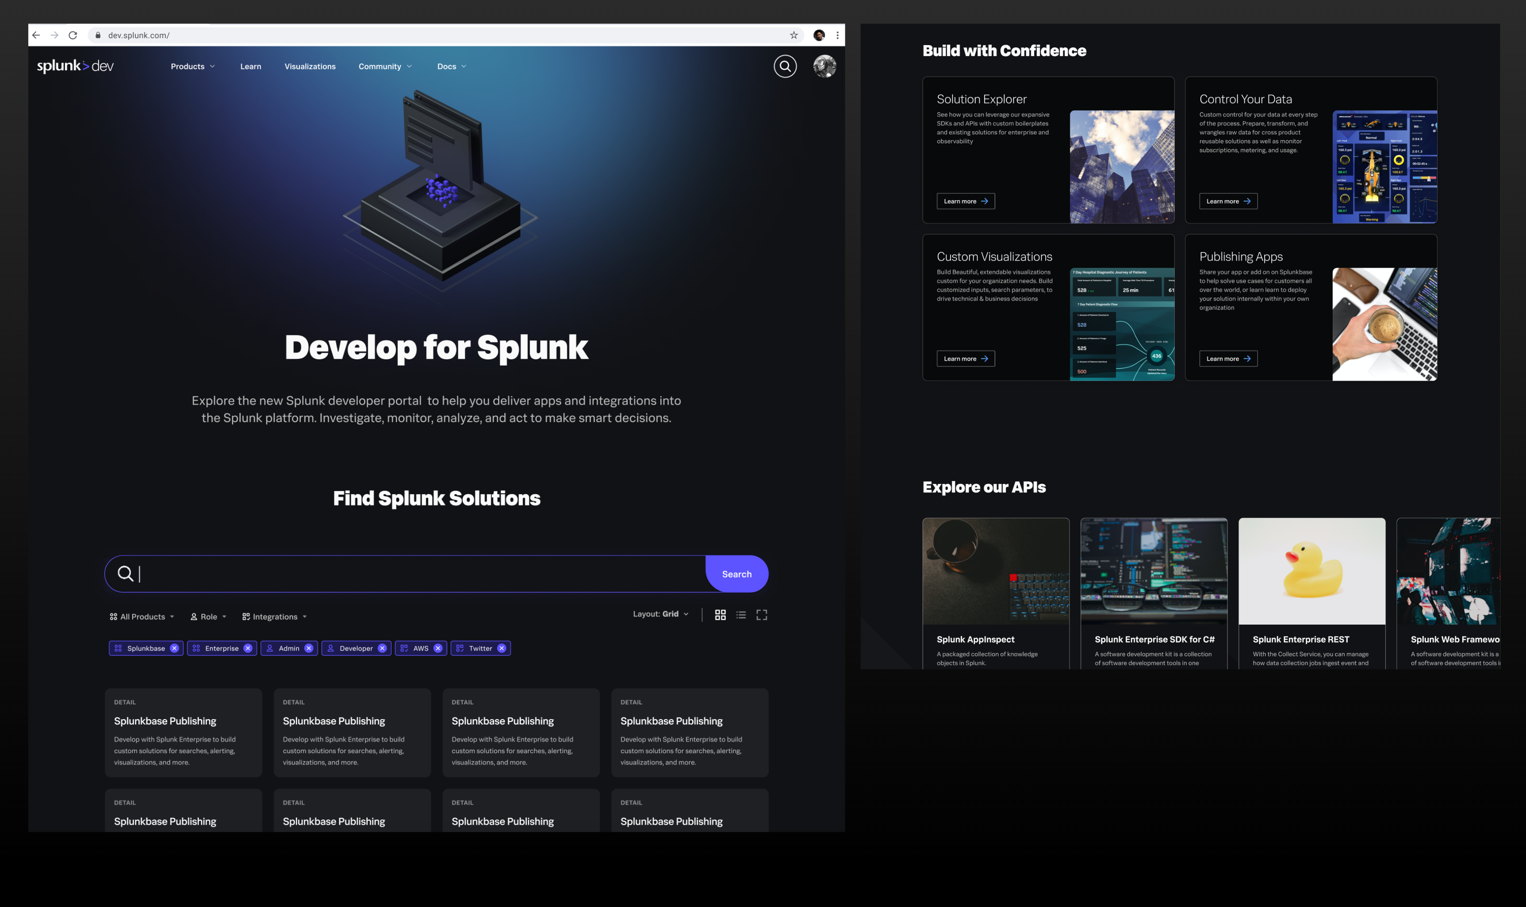The height and width of the screenshot is (907, 1526).
Task: Expand the Docs menu
Action: [x=452, y=67]
